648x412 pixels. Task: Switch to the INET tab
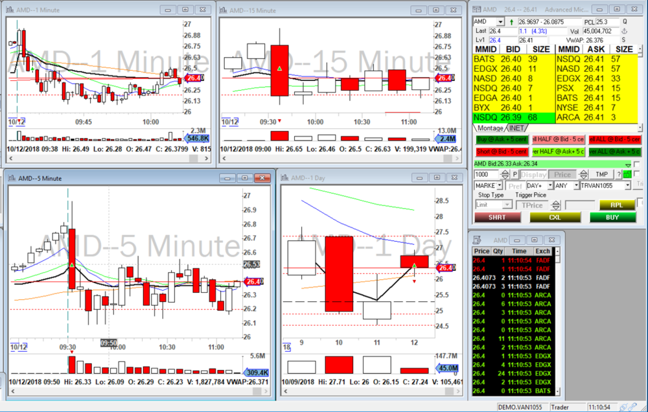[x=518, y=128]
